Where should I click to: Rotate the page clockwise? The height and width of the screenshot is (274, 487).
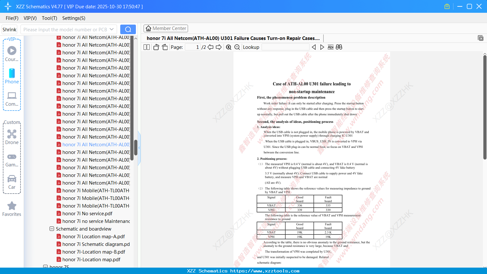click(165, 47)
